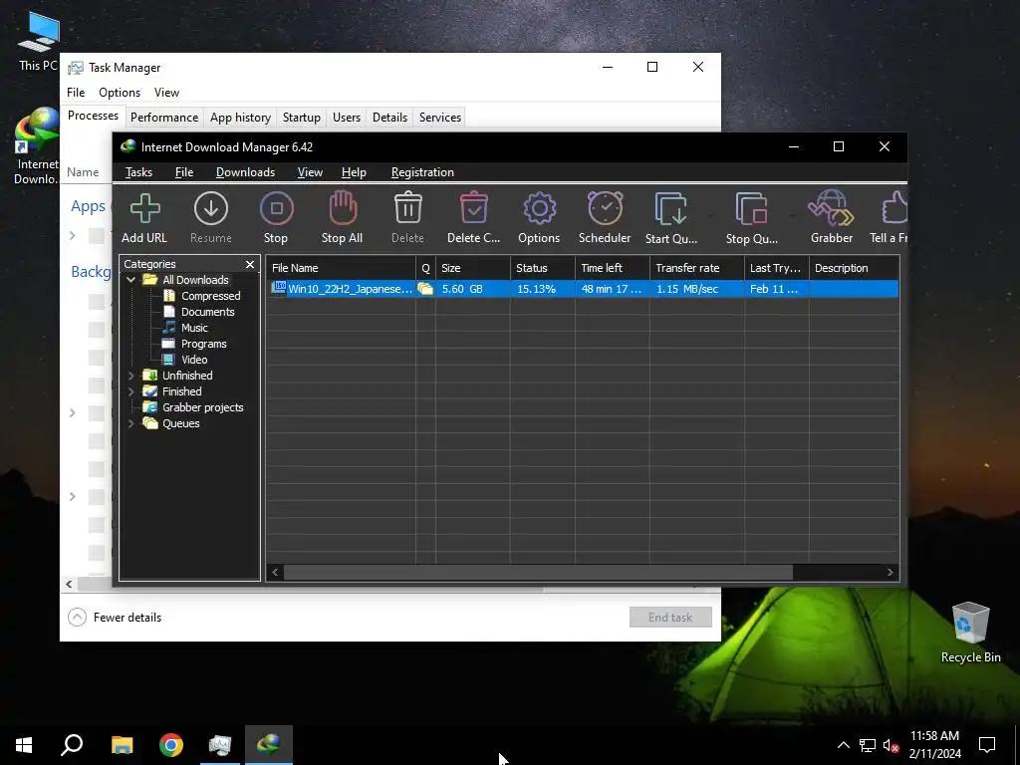Screen dimensions: 1020x765
Task: Click the left arrow of download list scrollbar
Action: (275, 573)
